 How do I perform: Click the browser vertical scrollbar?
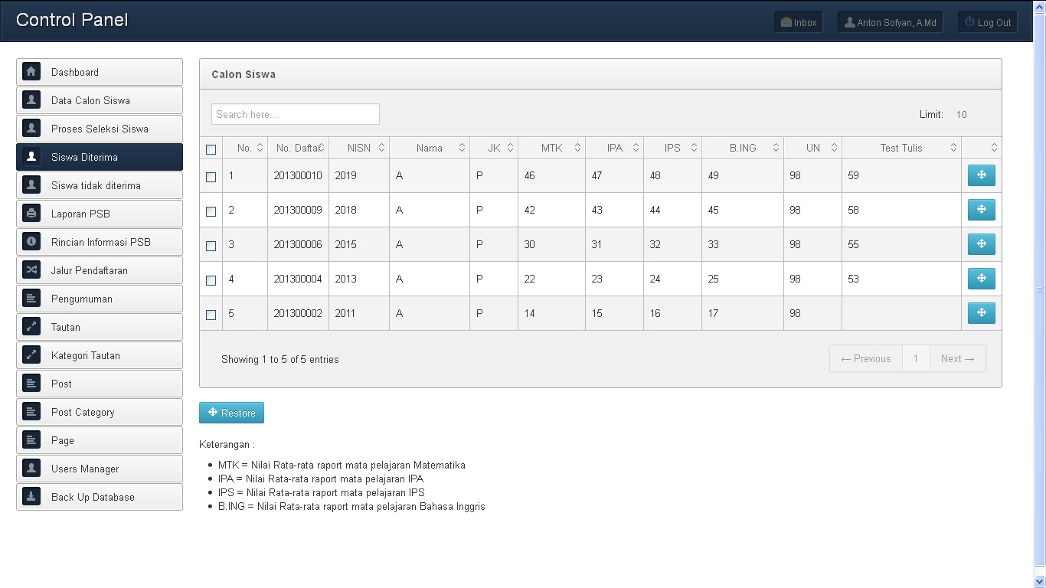(x=1039, y=291)
